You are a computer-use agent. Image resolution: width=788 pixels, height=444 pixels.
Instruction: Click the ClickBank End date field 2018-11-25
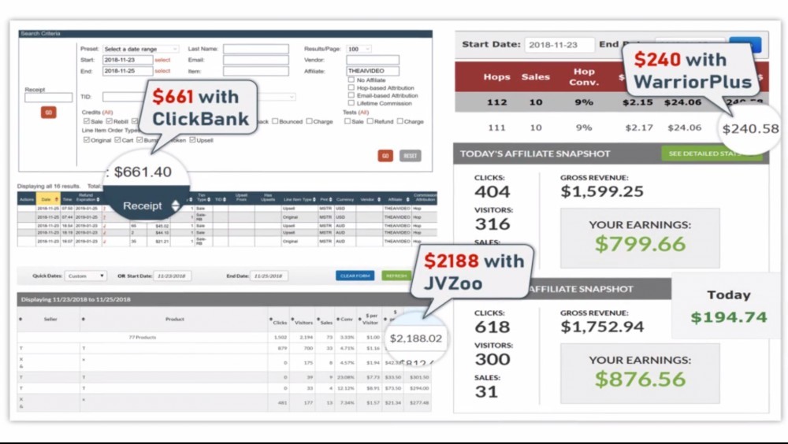point(128,71)
